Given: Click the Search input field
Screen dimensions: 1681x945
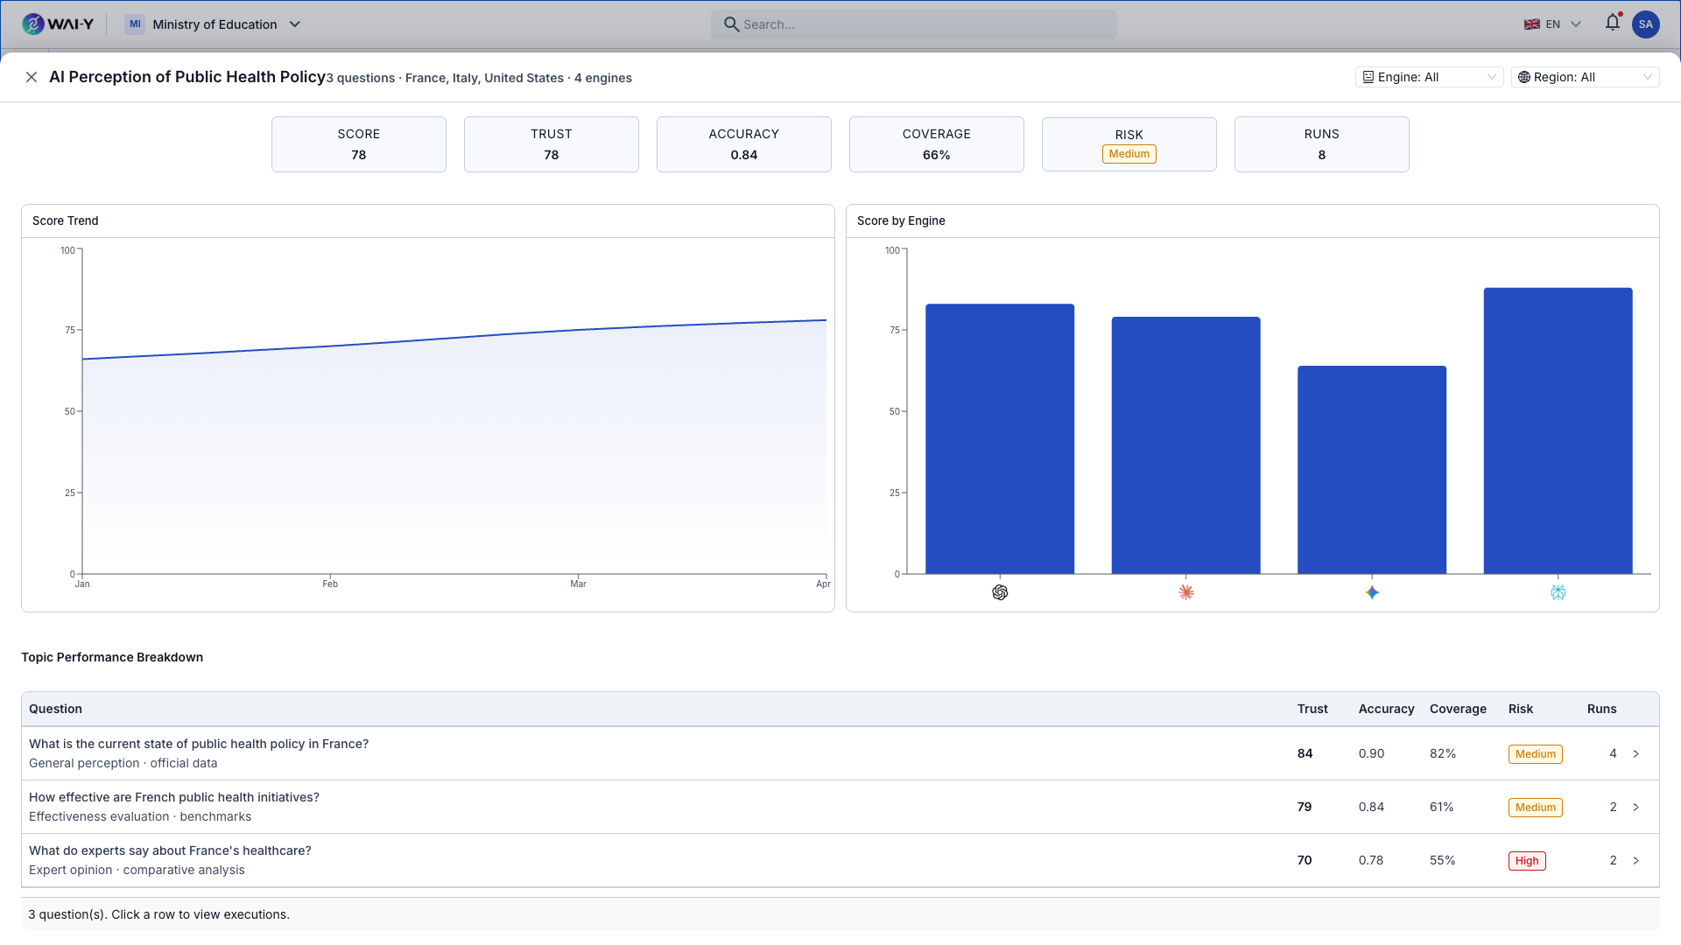Looking at the screenshot, I should coord(913,24).
